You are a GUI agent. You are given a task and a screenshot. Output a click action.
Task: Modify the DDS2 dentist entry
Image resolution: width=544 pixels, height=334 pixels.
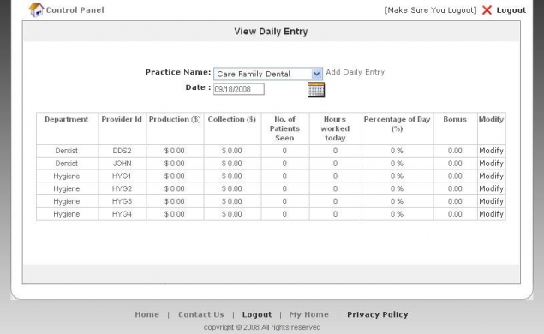(x=491, y=151)
